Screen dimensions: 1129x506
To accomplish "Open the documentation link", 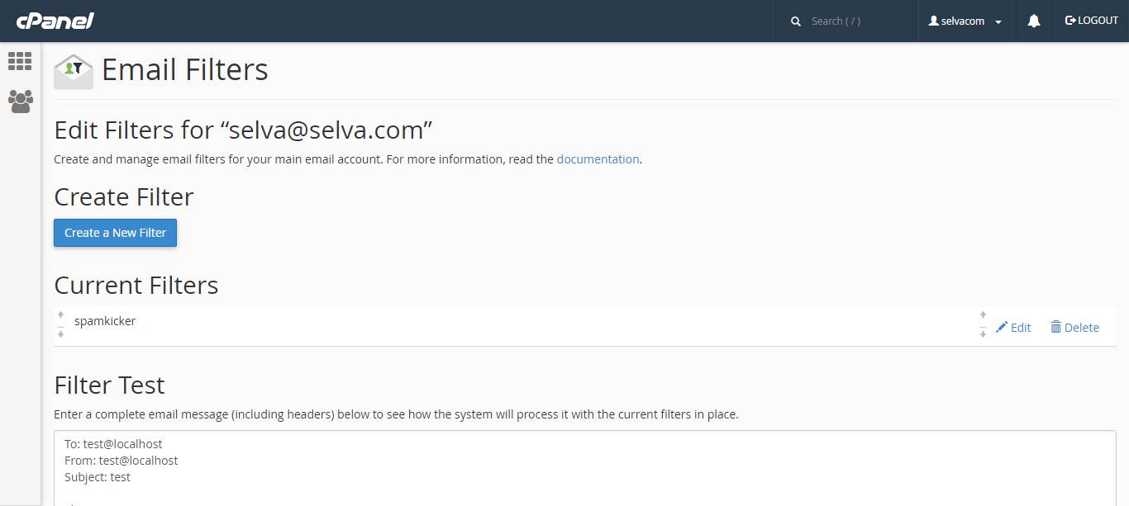I will [598, 159].
